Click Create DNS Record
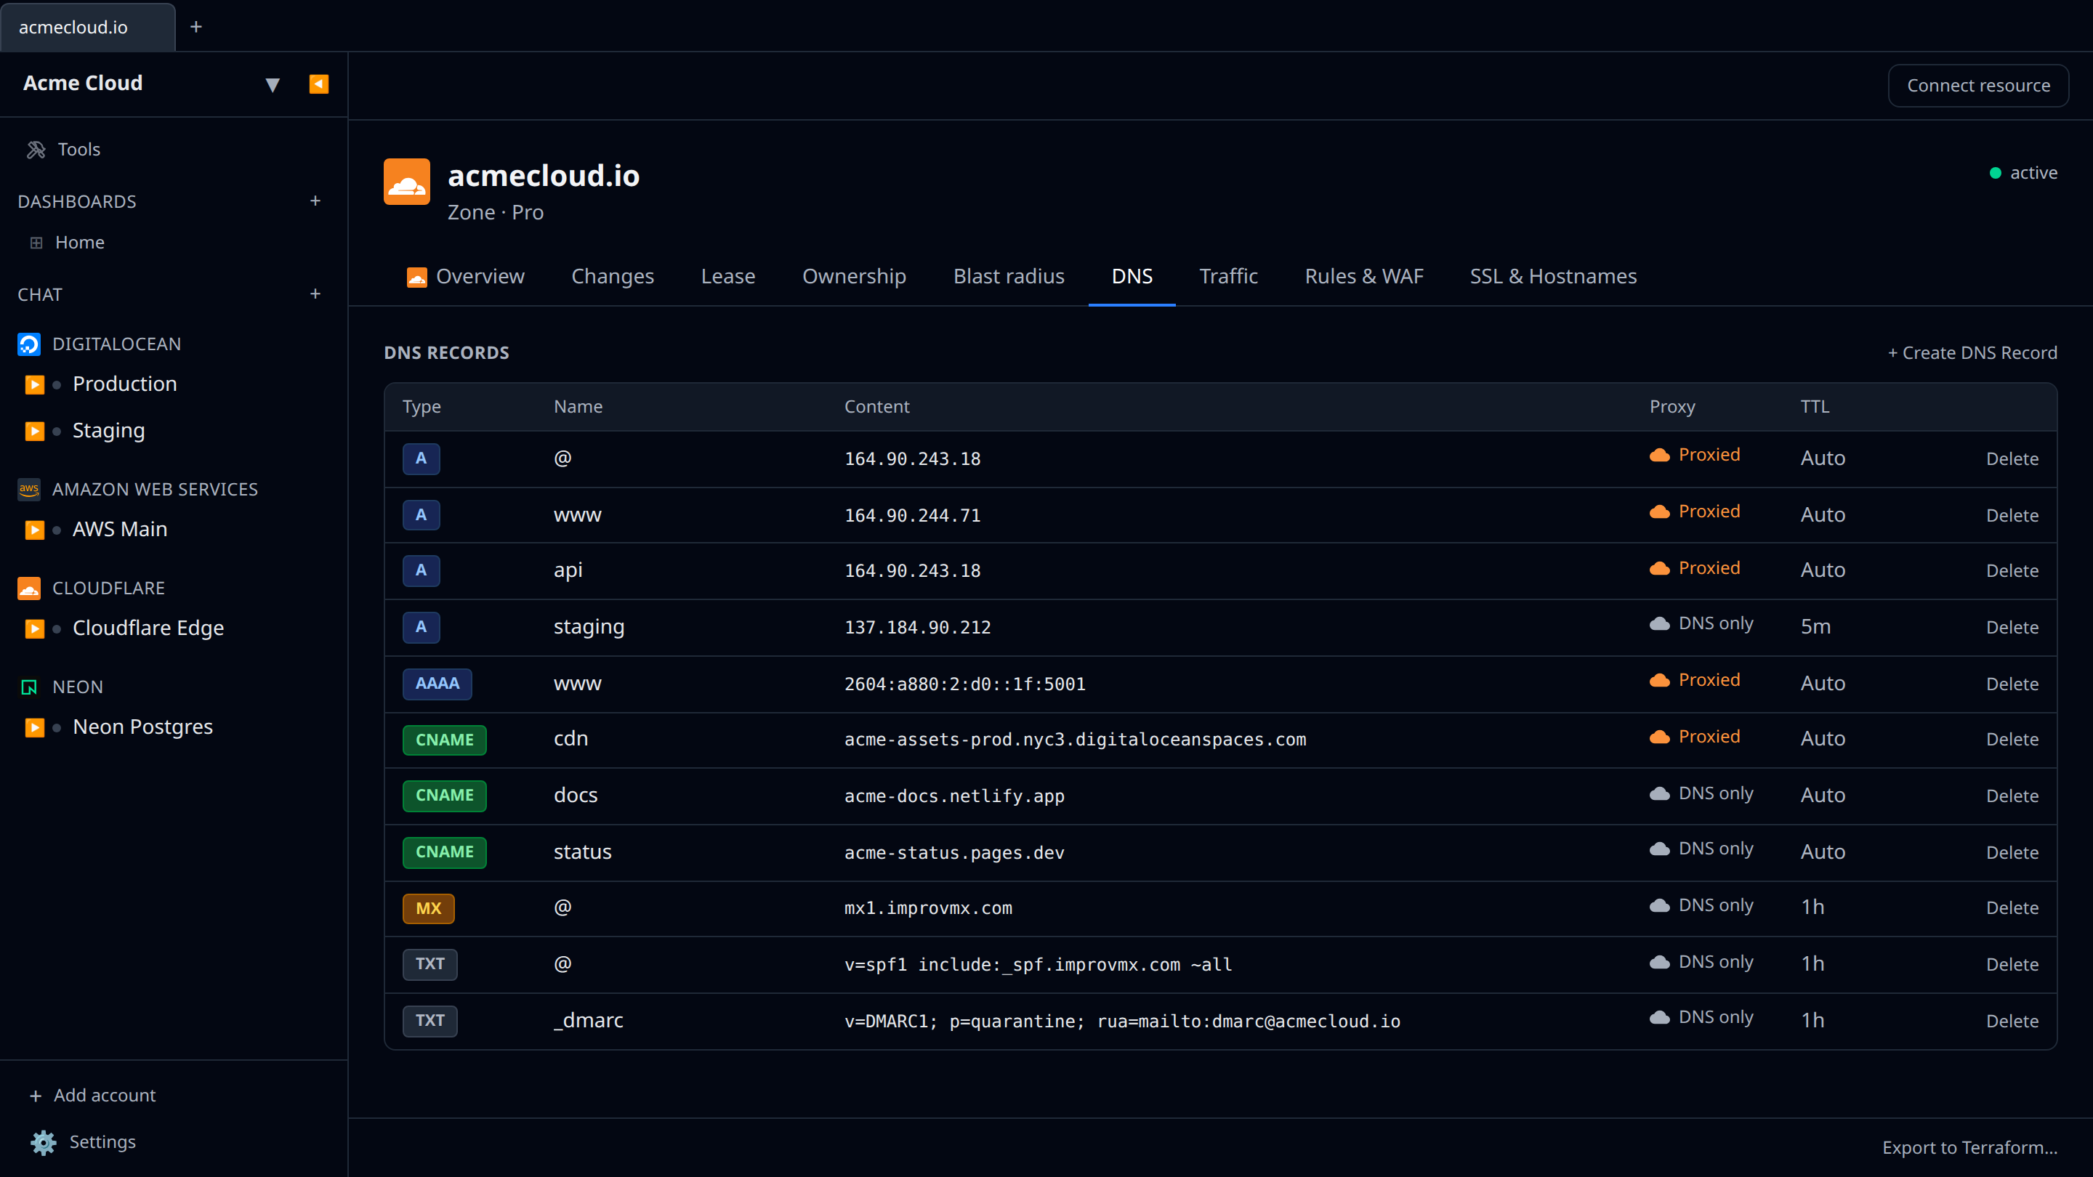 [x=1972, y=352]
